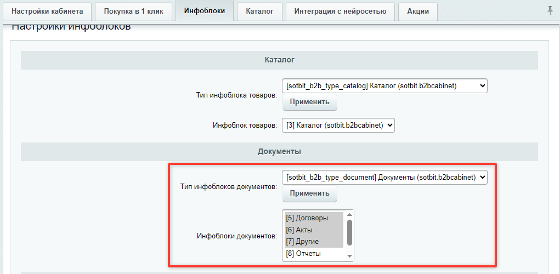Click the Инфоблоки документов label
This screenshot has height=274, width=560.
click(x=237, y=236)
